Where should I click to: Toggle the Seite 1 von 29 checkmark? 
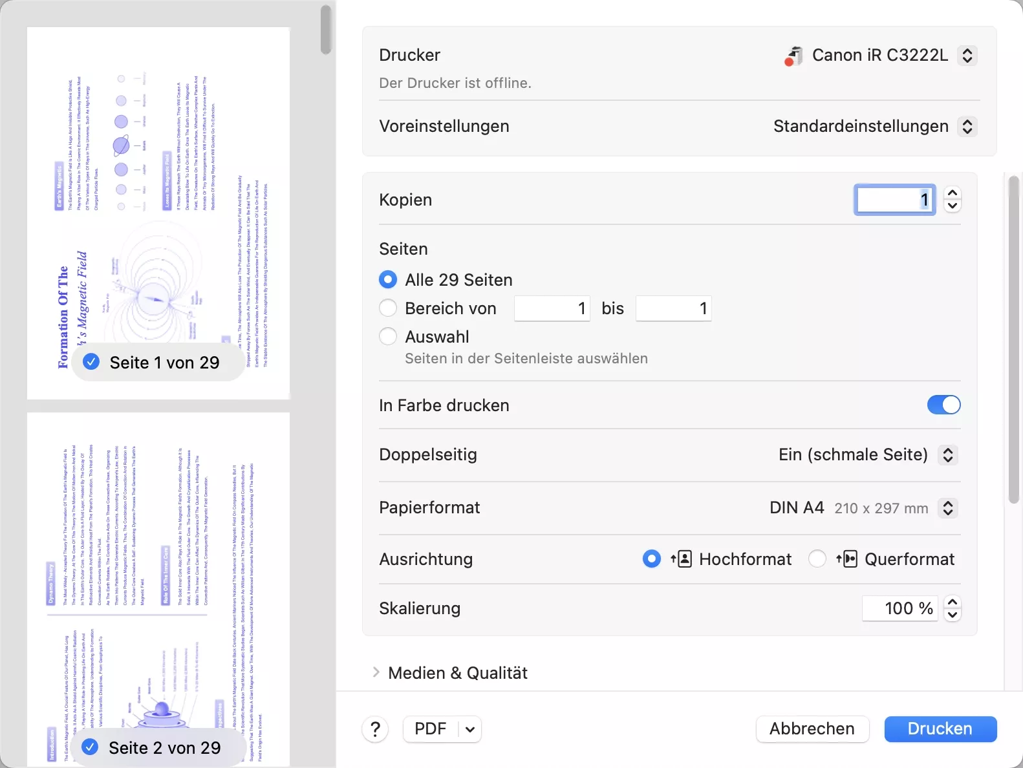point(92,362)
